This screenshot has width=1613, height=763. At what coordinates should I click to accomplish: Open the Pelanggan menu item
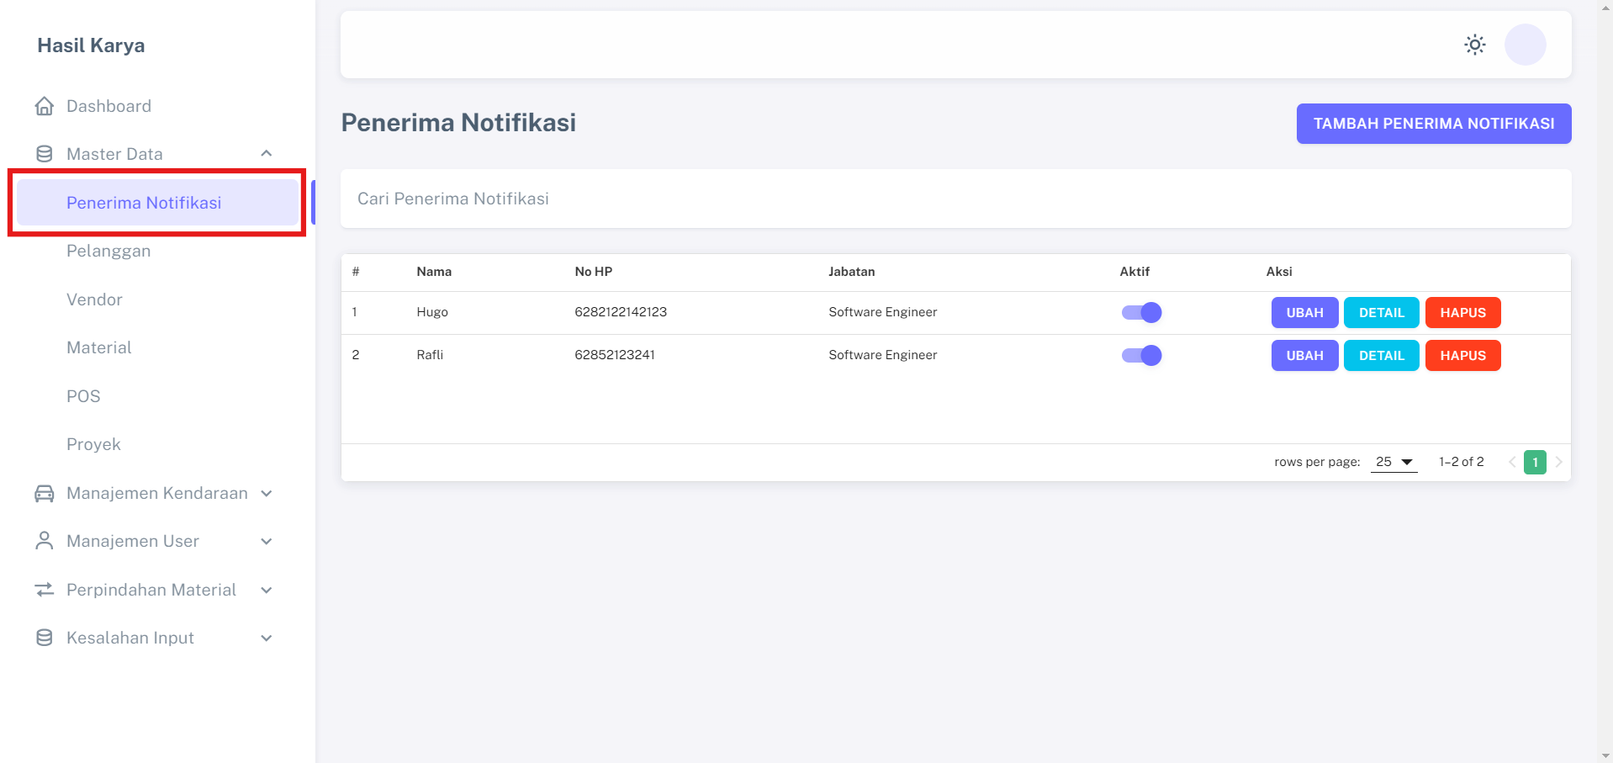tap(108, 251)
